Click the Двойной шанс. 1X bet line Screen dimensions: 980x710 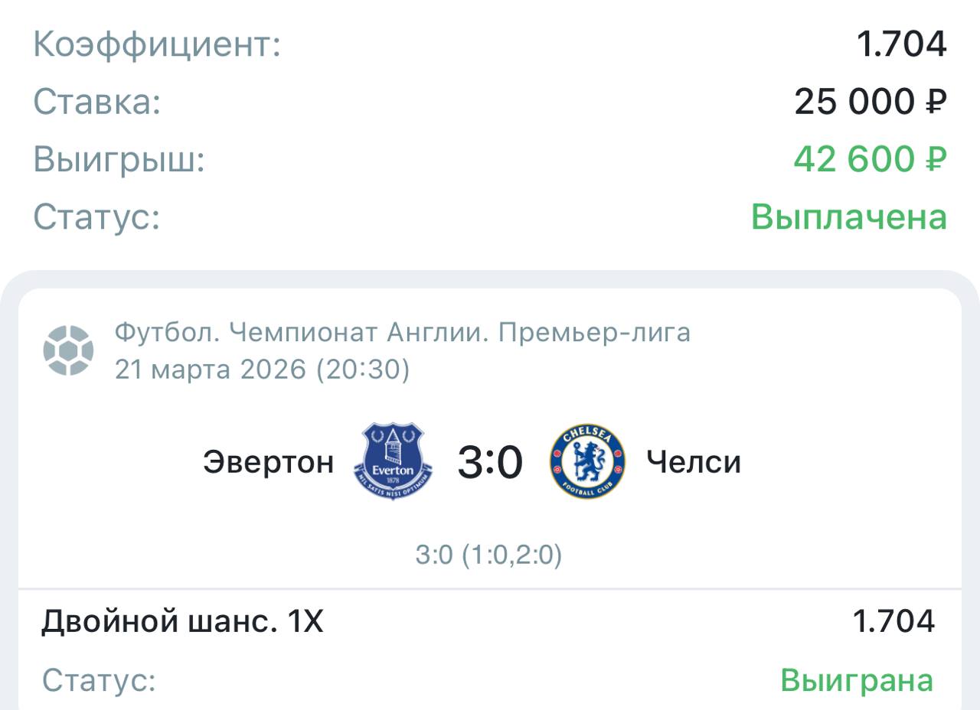[182, 622]
